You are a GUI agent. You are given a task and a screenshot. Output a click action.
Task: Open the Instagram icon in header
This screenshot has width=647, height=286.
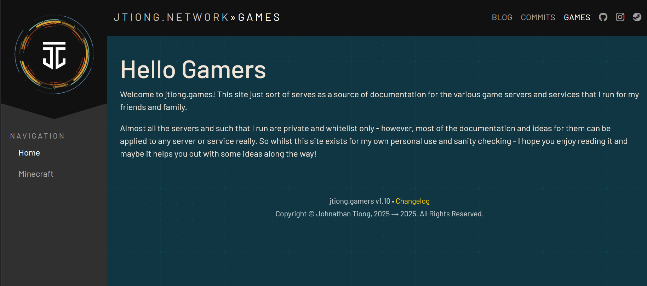pyautogui.click(x=620, y=17)
